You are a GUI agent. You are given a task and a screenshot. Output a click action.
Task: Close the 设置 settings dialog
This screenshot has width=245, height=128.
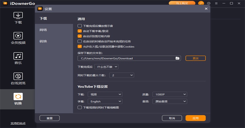click(x=206, y=9)
